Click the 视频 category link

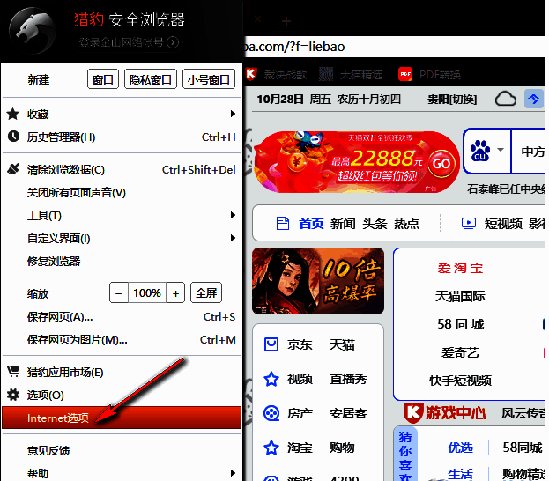pyautogui.click(x=300, y=379)
